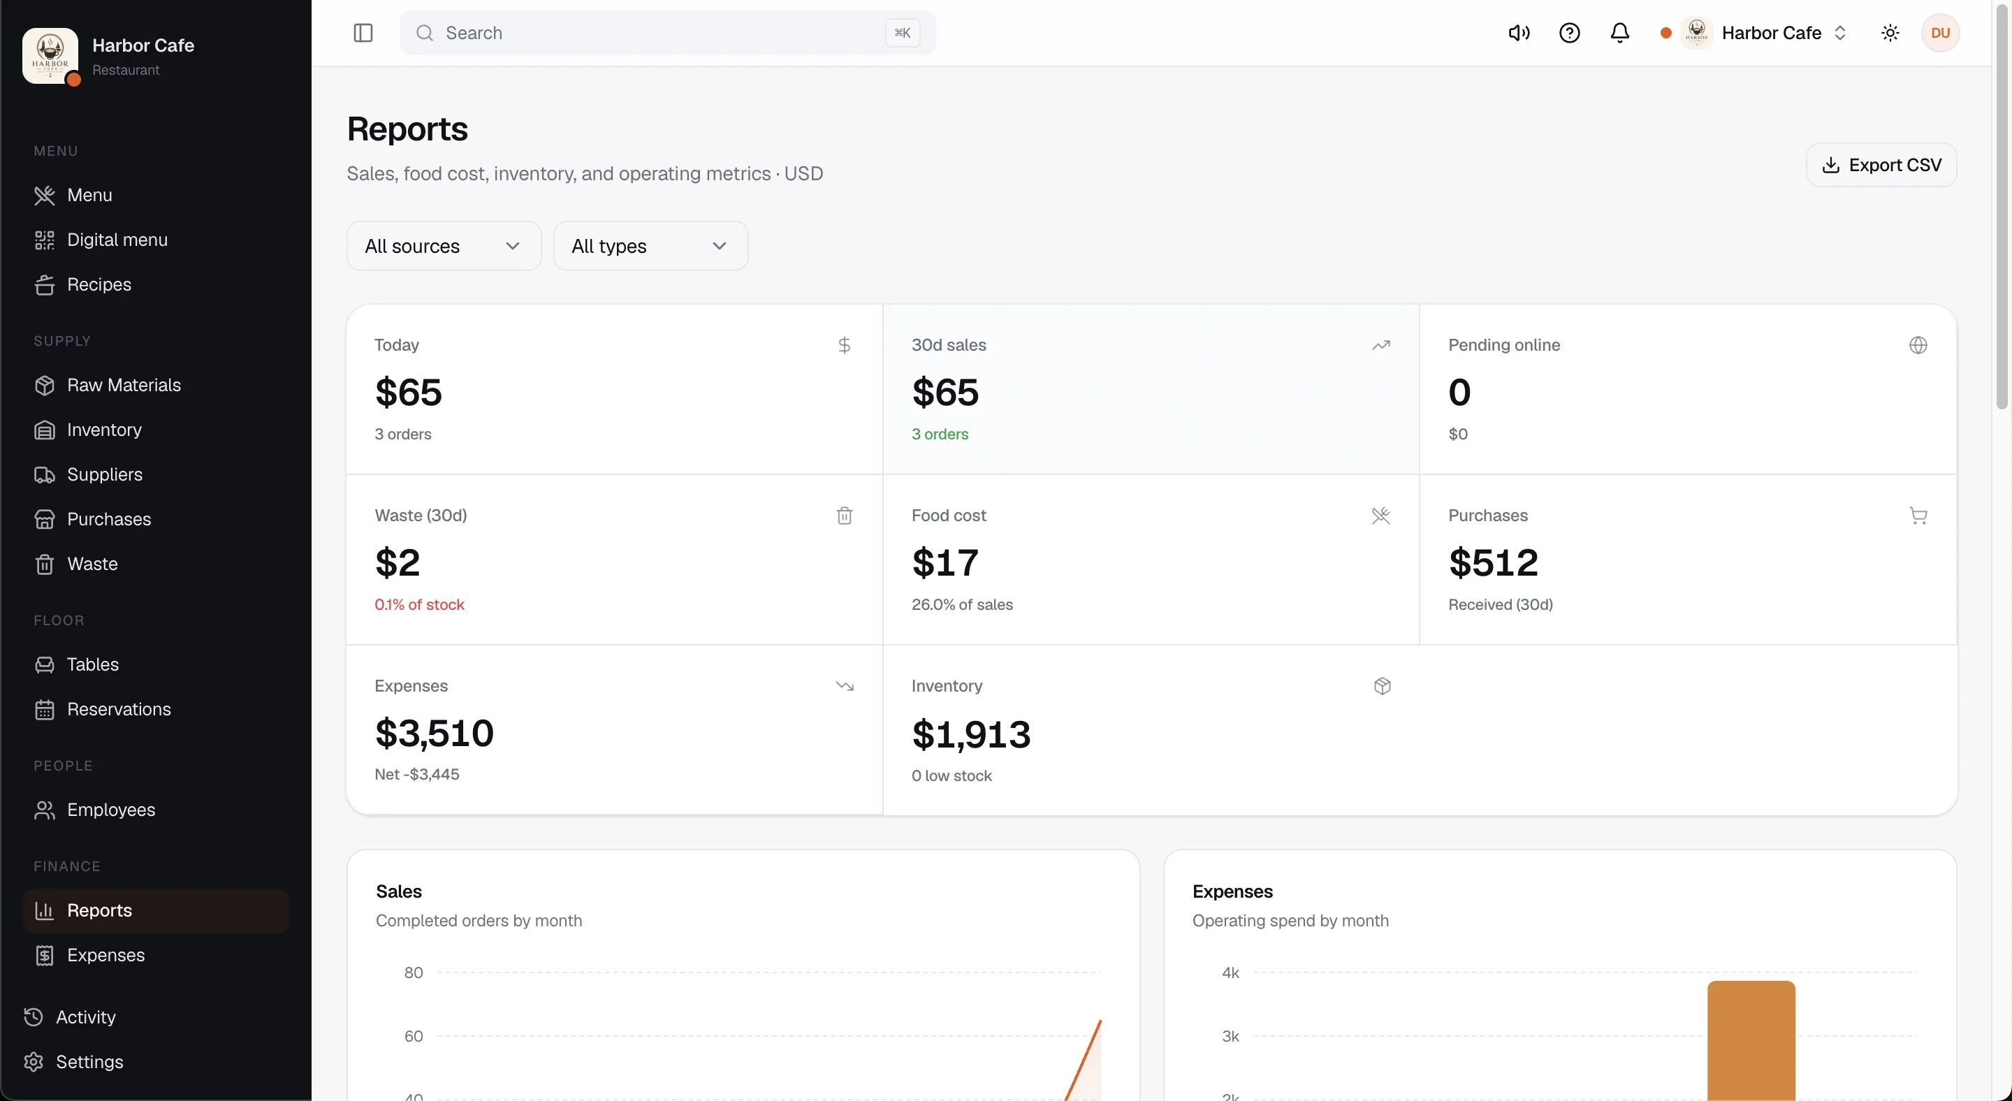The image size is (2012, 1101).
Task: Click the globe icon on Pending online card
Action: click(x=1918, y=345)
